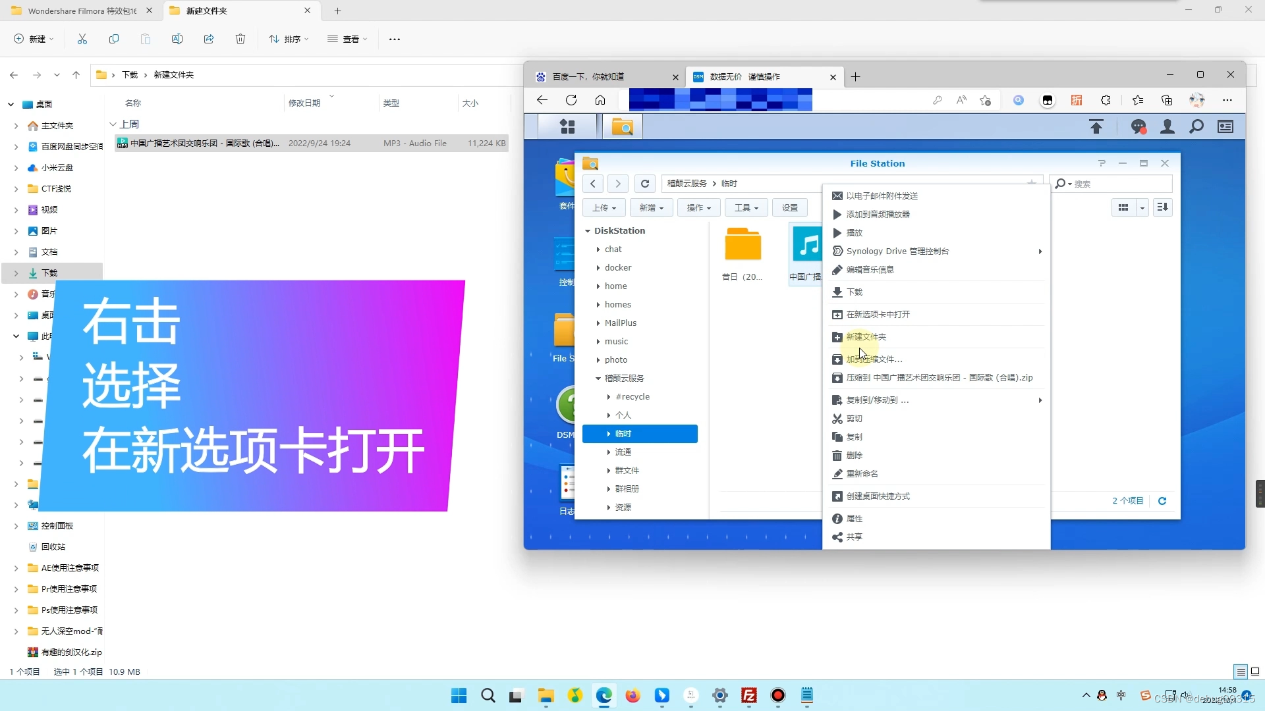This screenshot has height=711, width=1265.
Task: Select 重新命名 in the context menu
Action: [x=862, y=474]
